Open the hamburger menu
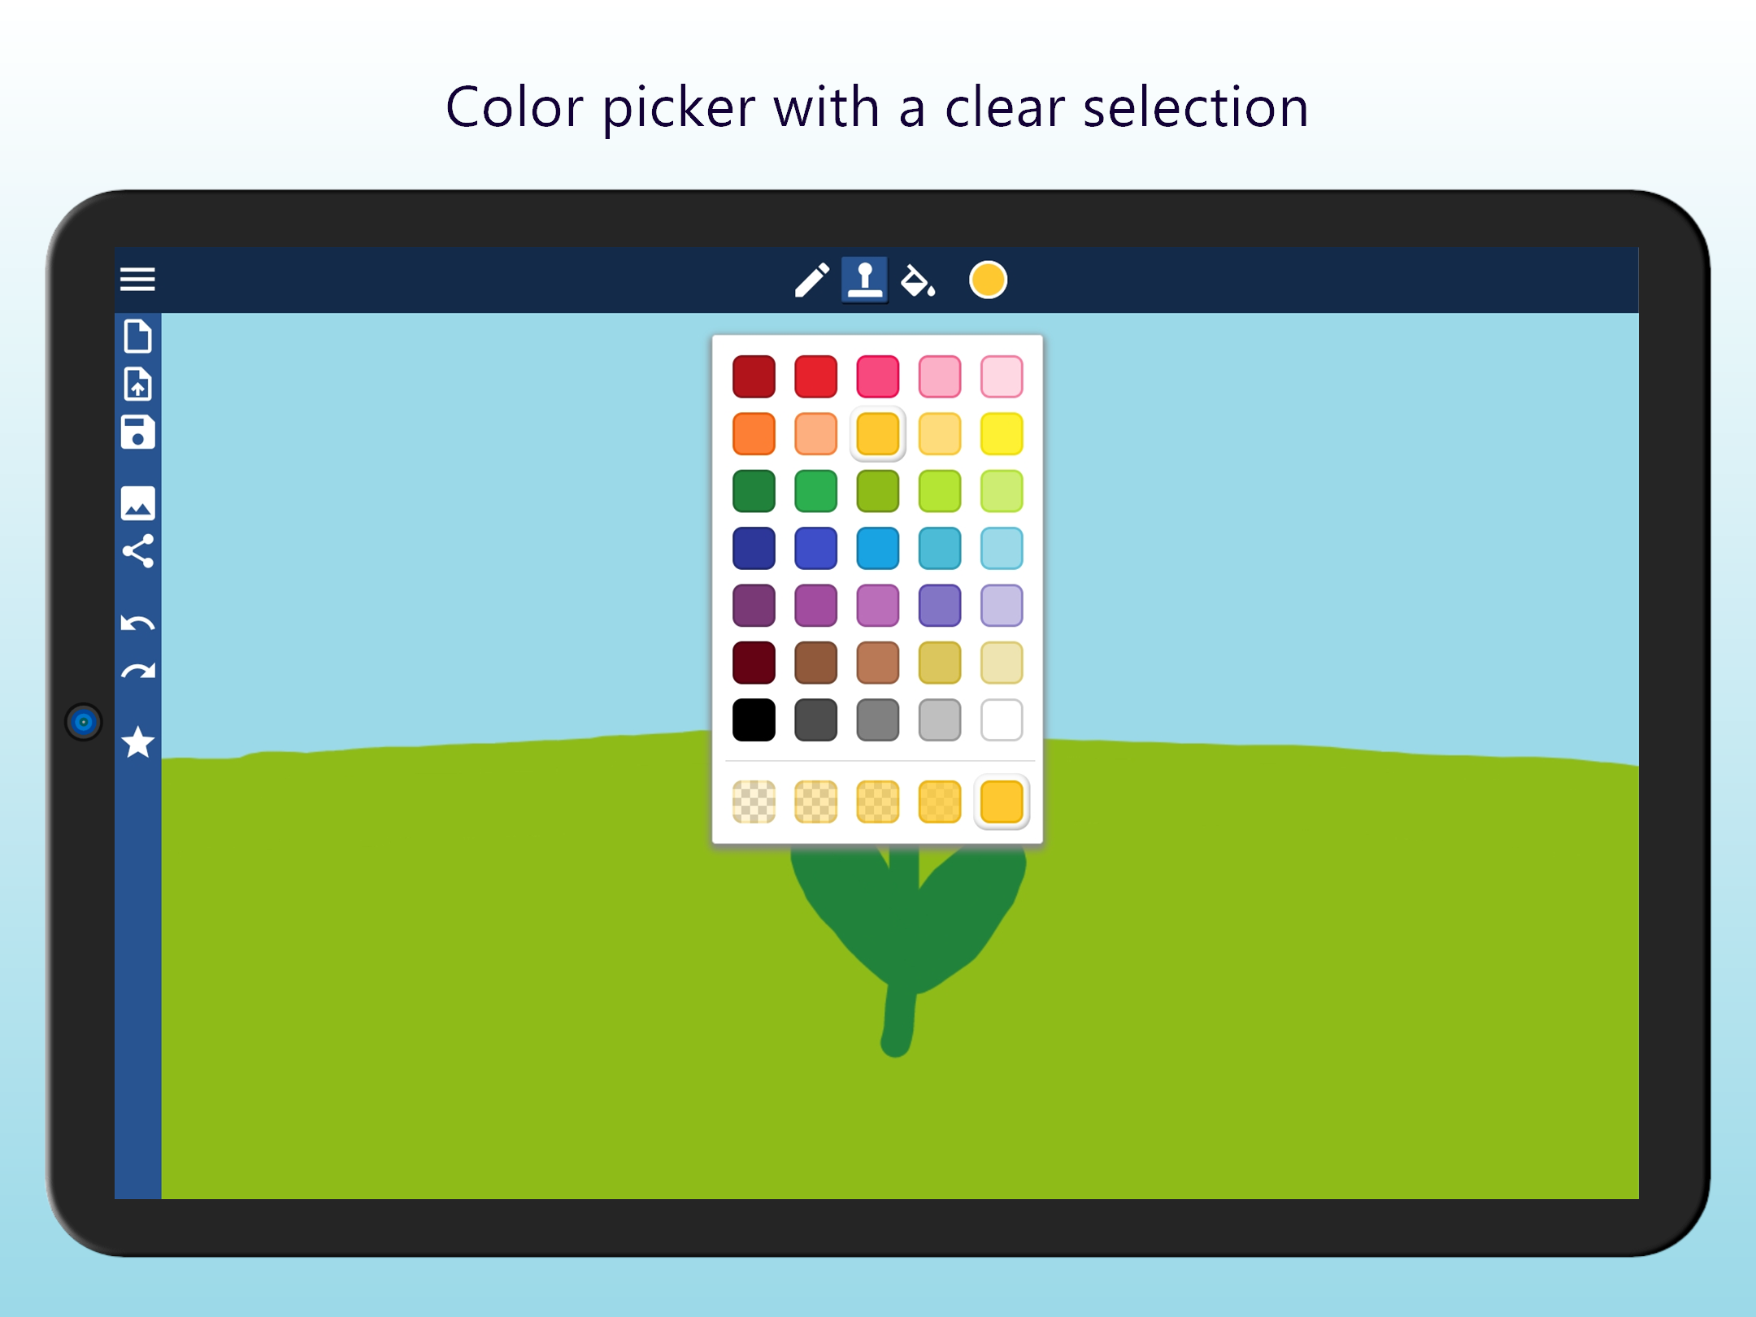The height and width of the screenshot is (1317, 1756). tap(137, 280)
